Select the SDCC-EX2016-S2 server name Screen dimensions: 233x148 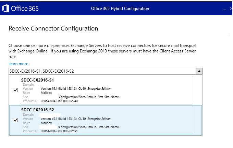(38, 110)
